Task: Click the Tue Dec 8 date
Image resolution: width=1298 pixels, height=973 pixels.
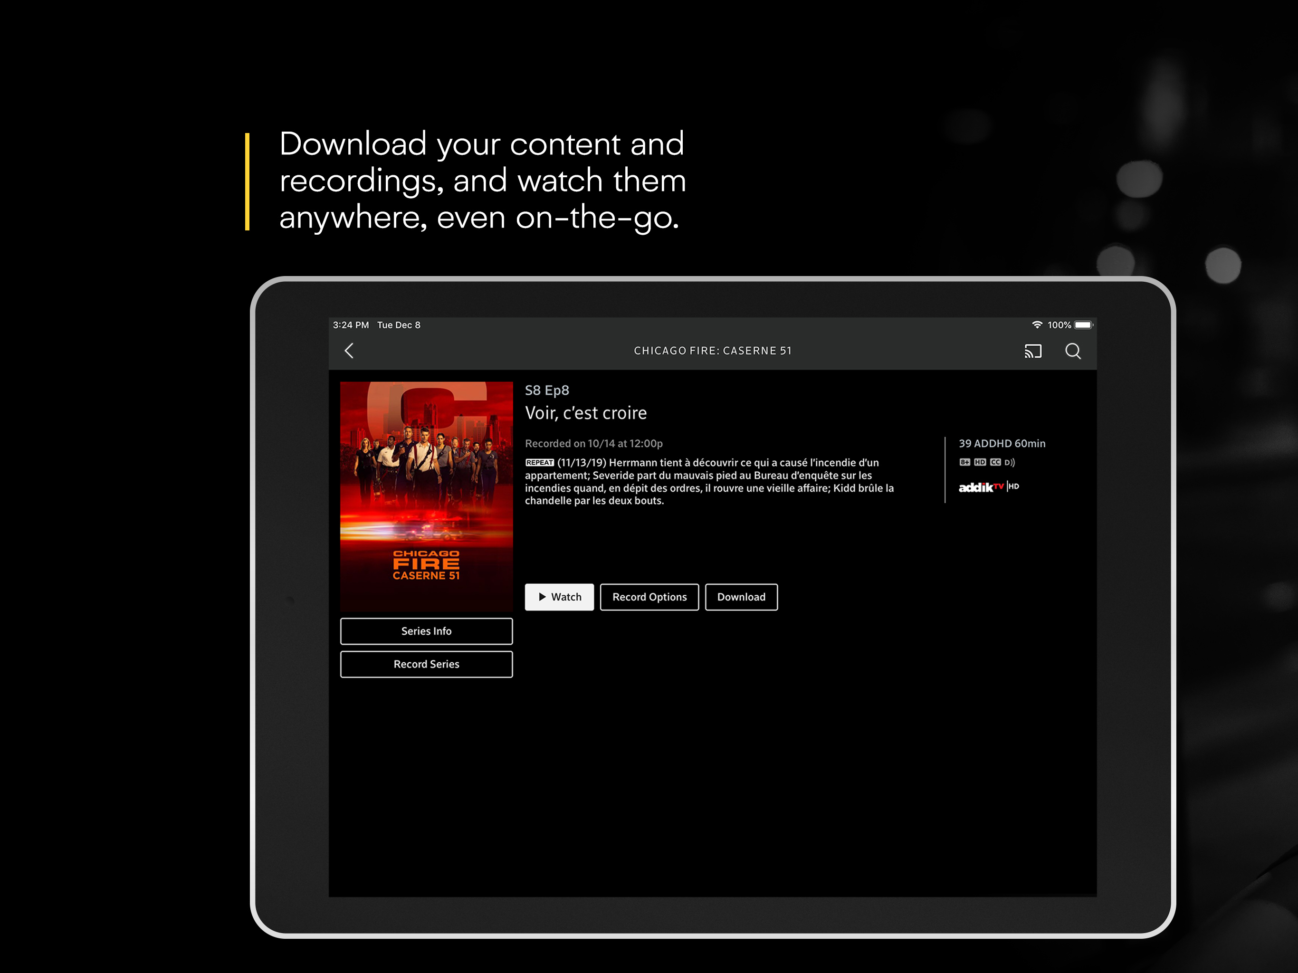Action: 399,324
